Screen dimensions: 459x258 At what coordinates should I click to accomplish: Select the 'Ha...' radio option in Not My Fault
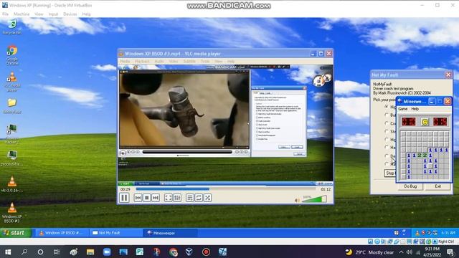tap(387, 148)
